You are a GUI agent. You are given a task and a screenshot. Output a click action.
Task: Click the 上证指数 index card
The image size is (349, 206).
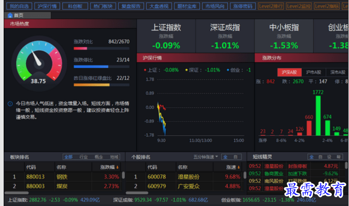[166, 36]
